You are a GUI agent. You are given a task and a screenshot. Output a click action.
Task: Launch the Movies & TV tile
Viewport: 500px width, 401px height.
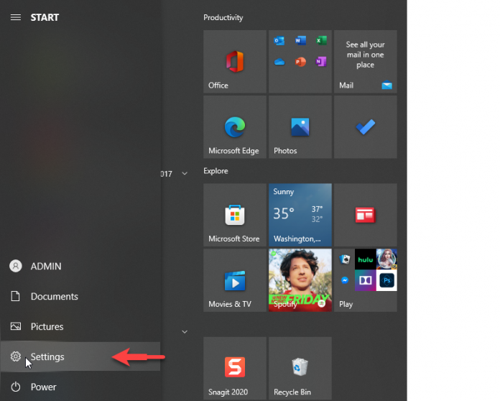235,280
